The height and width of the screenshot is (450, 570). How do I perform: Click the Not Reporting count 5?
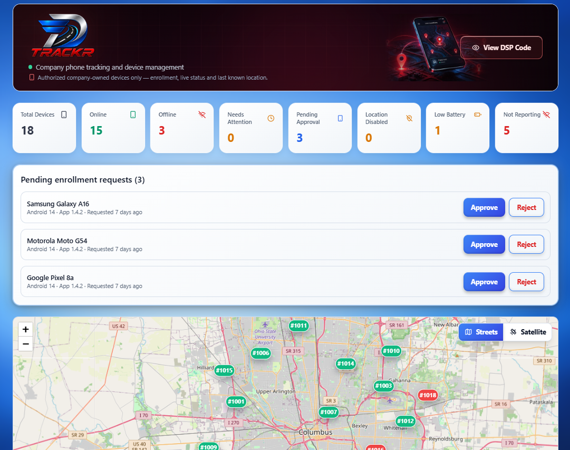coord(506,131)
